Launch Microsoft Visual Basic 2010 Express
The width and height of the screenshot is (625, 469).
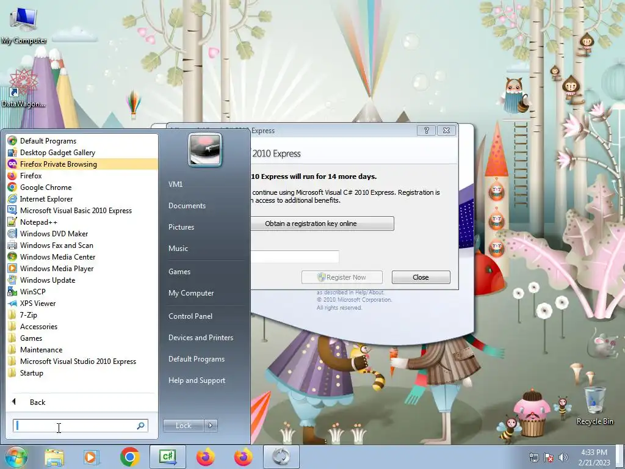tap(82, 210)
